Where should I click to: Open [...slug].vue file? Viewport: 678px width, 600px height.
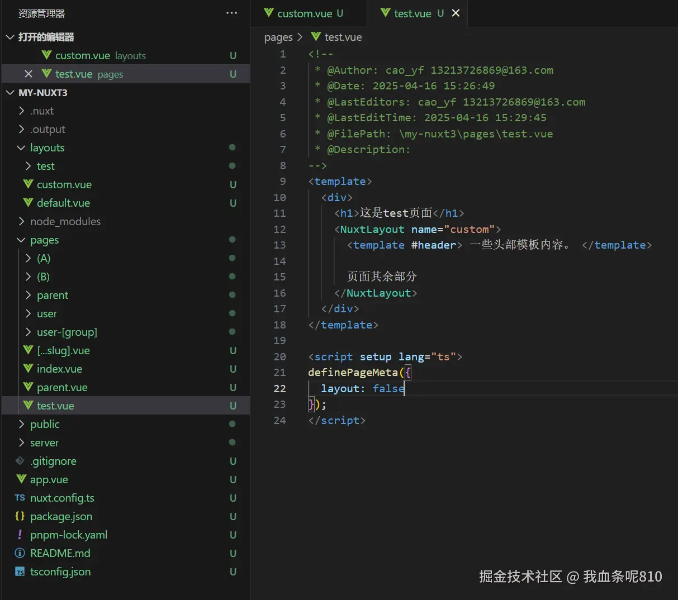click(125, 350)
